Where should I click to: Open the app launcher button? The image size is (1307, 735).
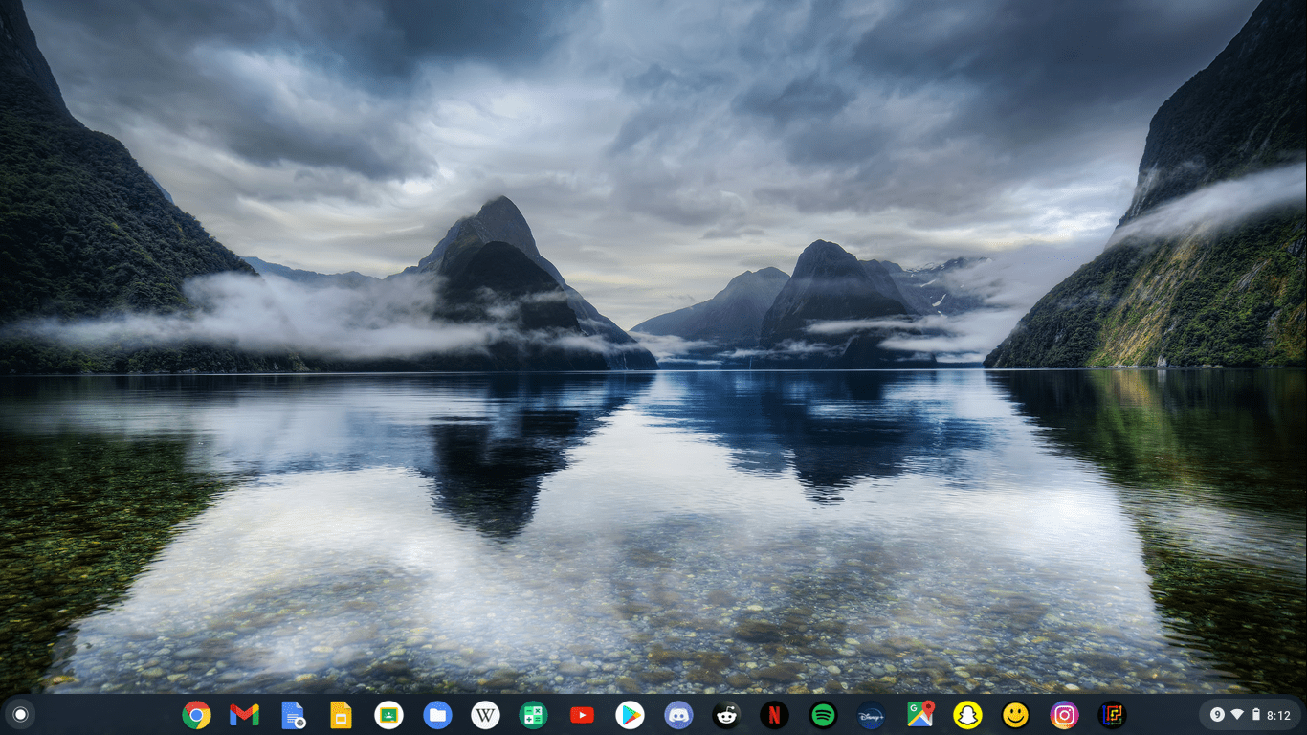(20, 715)
